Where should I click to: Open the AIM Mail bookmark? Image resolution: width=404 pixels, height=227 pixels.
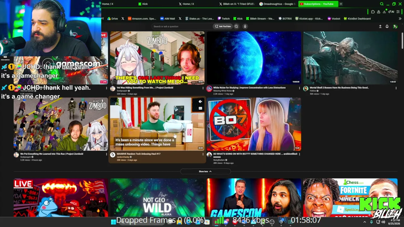click(168, 19)
